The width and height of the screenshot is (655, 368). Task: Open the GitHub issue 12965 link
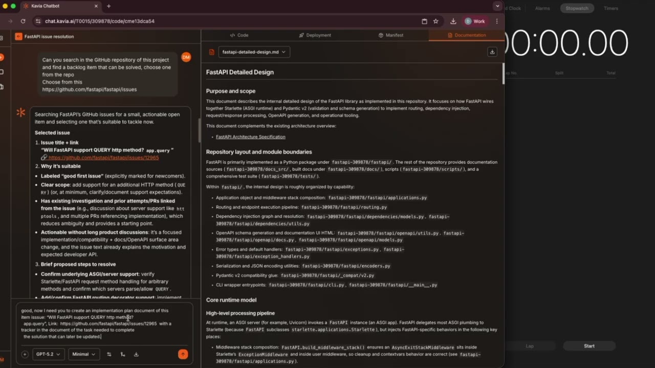103,158
